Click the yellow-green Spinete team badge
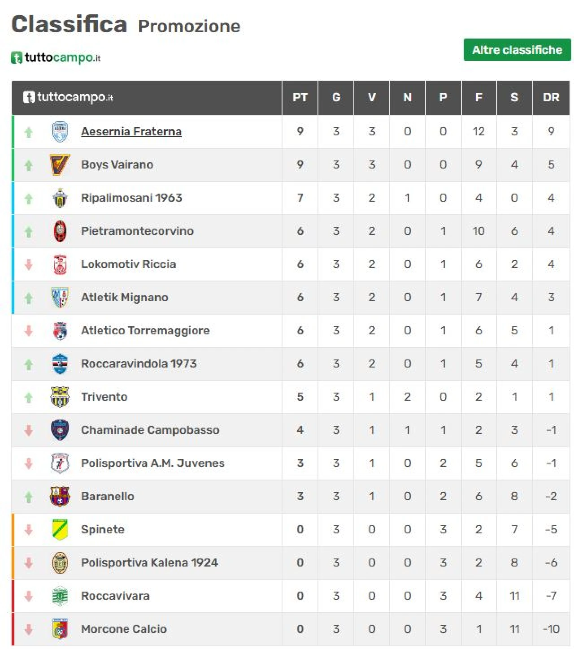 coord(60,530)
